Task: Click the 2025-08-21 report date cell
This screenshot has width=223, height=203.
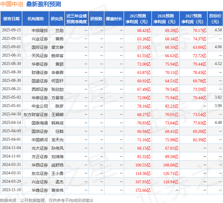Action: pyautogui.click(x=11, y=89)
